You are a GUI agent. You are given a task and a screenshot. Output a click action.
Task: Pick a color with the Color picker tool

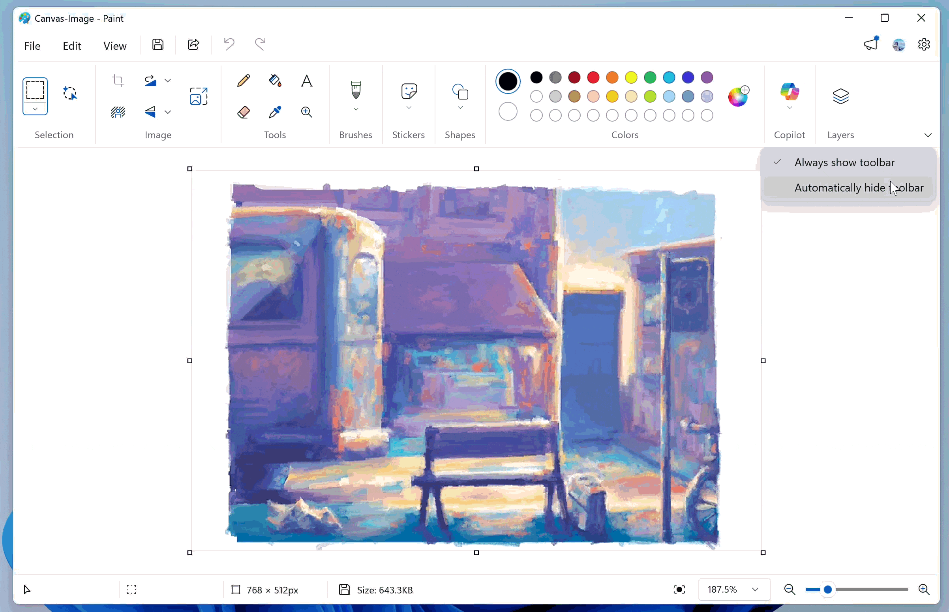pos(274,113)
